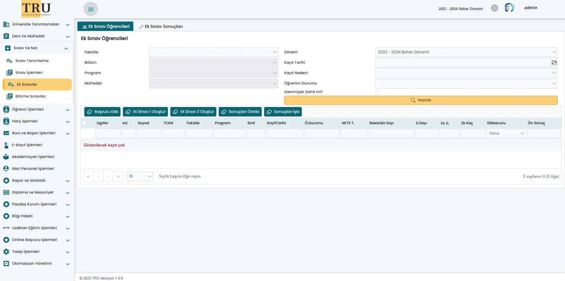Open the Dönem dropdown

point(466,52)
